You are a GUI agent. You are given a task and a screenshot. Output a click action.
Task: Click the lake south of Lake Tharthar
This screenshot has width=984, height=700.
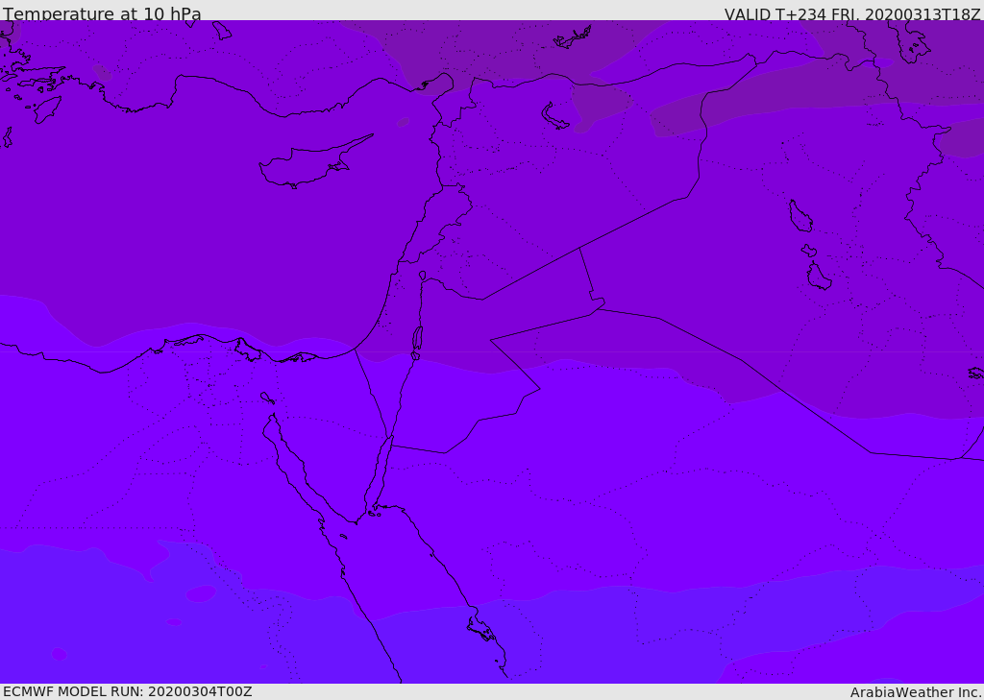(x=818, y=277)
